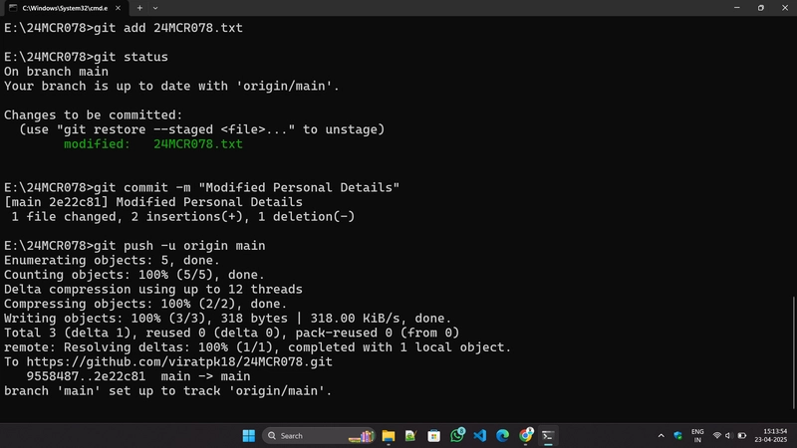This screenshot has height=448, width=797.
Task: Open the terminal profiles dropdown arrow
Action: pos(155,8)
